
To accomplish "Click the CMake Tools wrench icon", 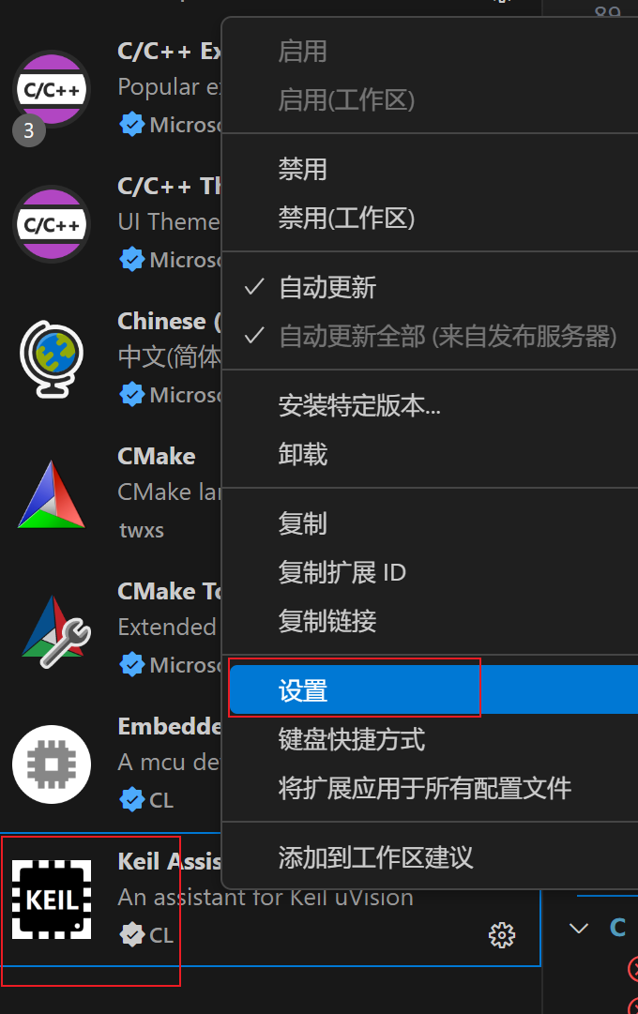I will (x=55, y=631).
